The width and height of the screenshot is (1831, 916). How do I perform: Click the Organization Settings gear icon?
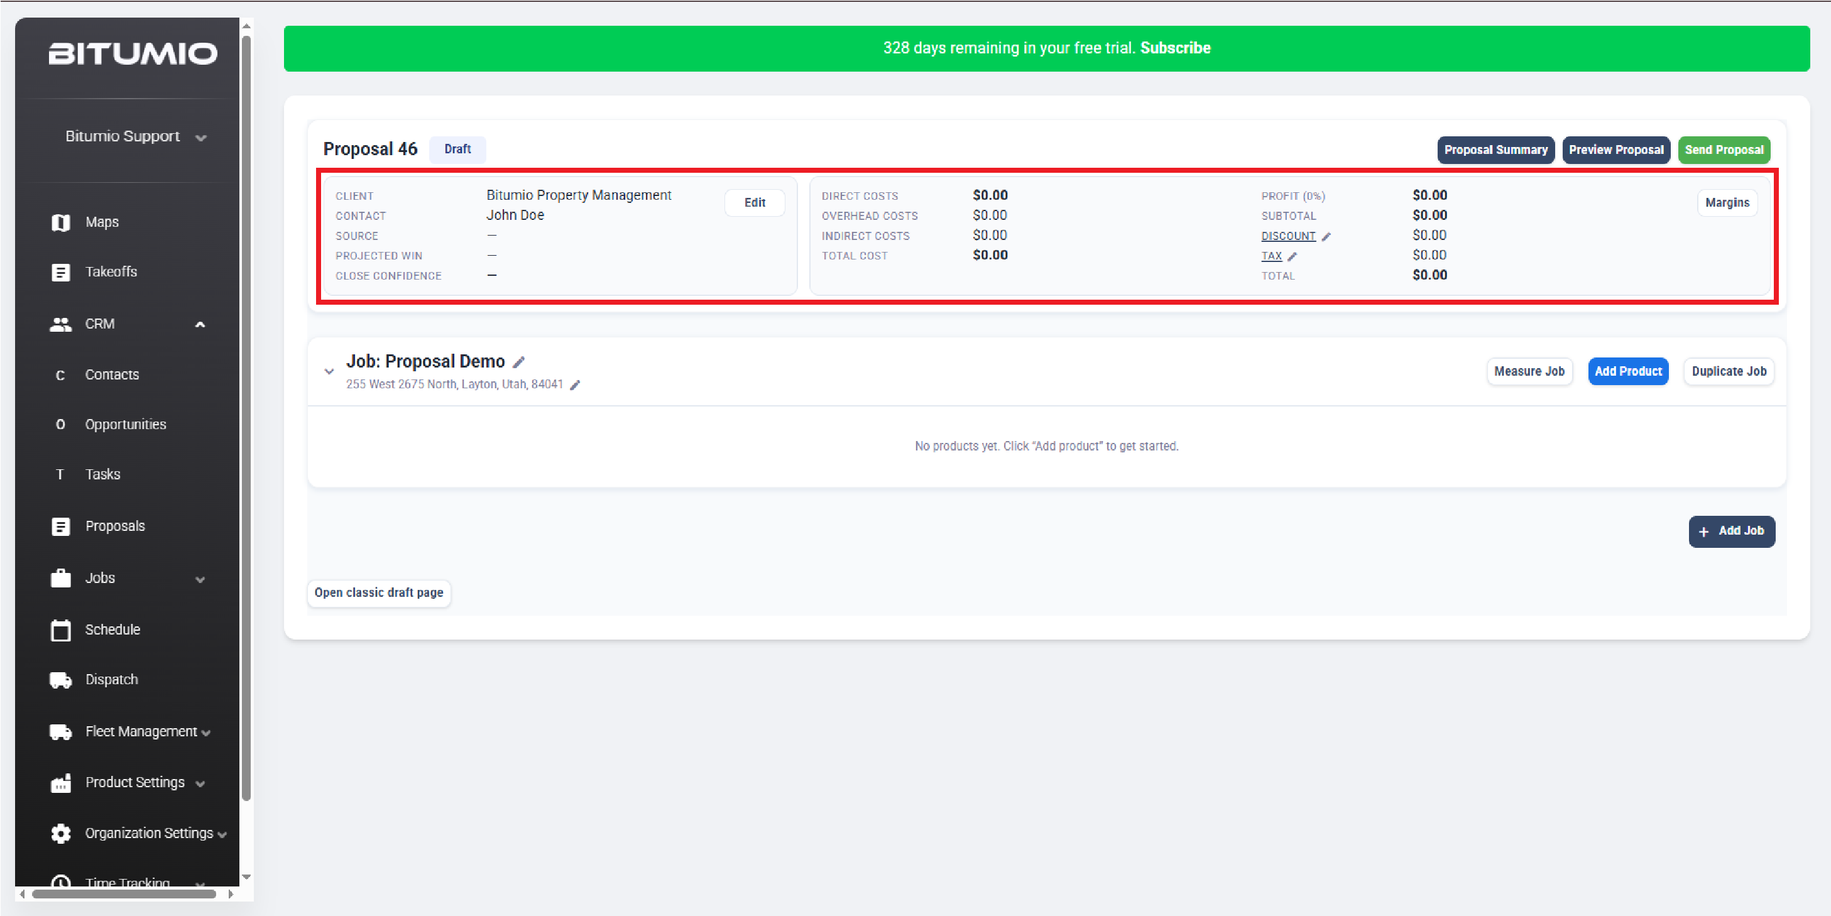point(60,834)
